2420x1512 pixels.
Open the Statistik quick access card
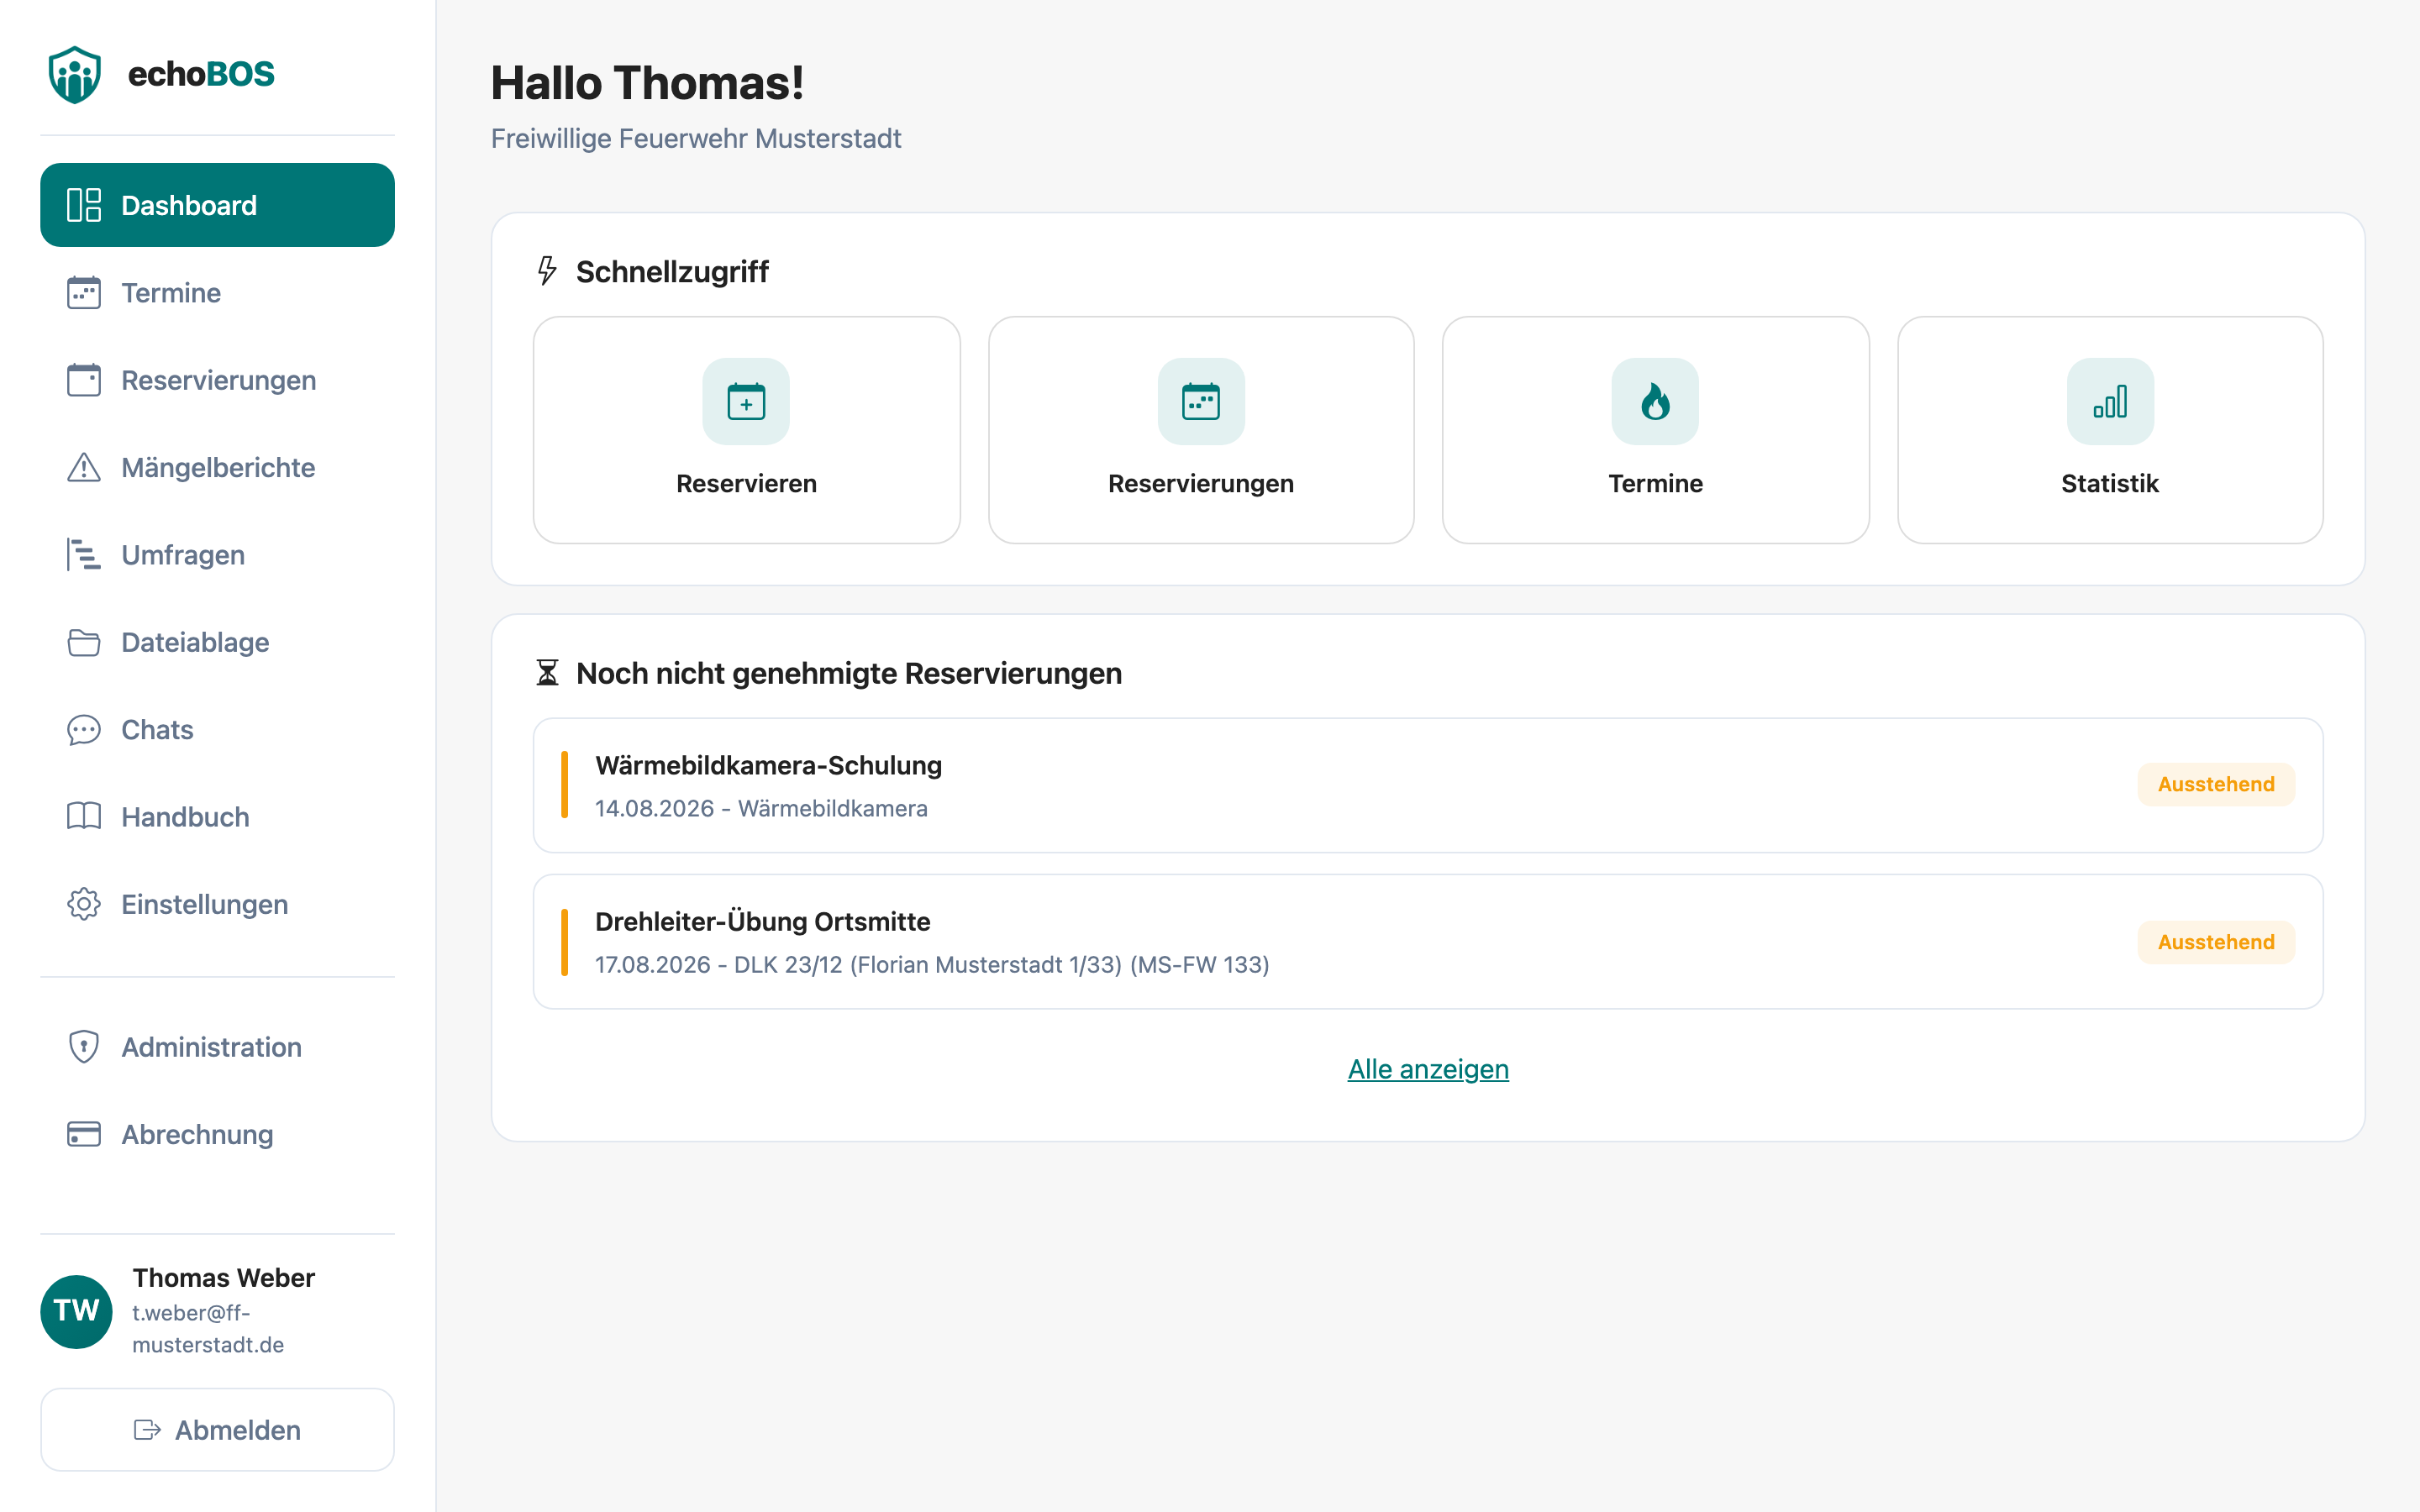tap(2110, 430)
